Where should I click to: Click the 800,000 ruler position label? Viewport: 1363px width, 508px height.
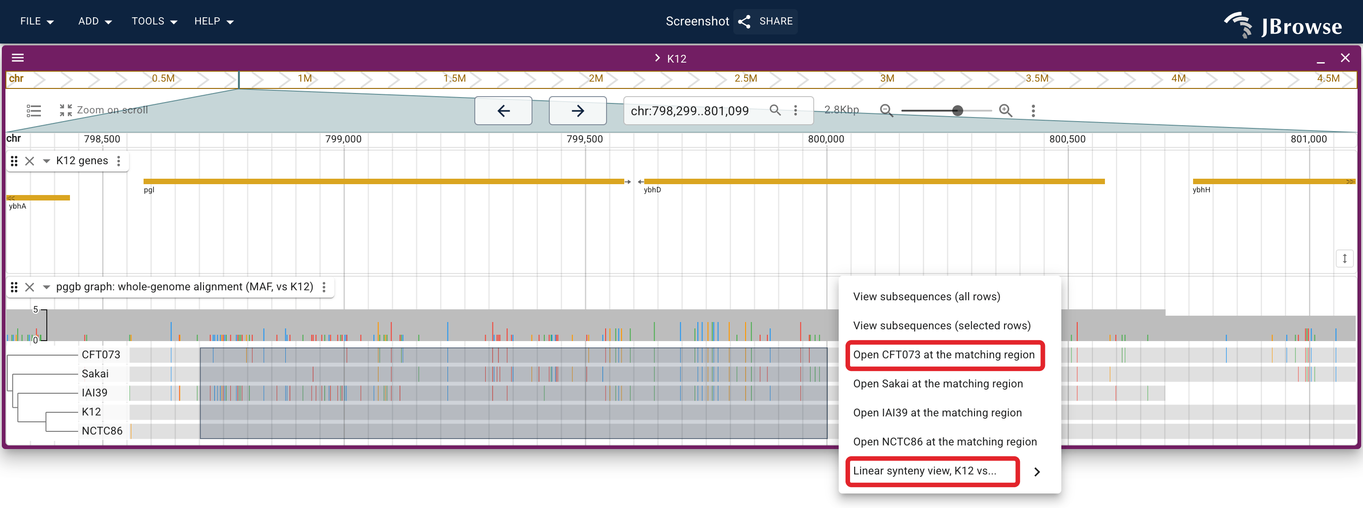pos(826,139)
